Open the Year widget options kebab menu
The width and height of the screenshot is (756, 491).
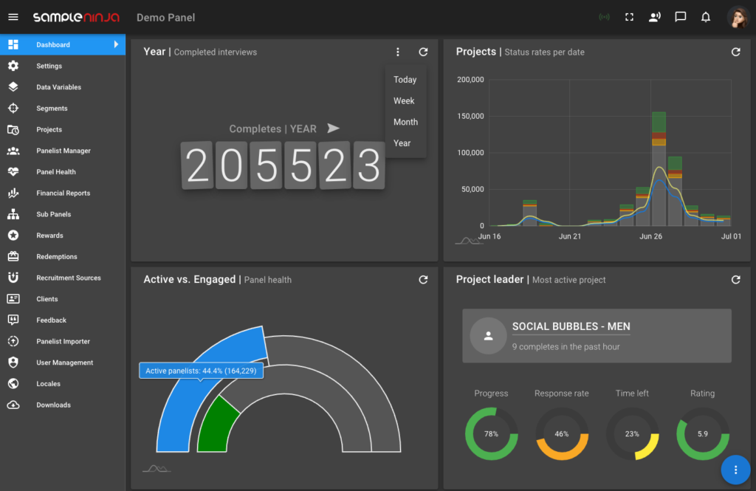[x=398, y=52]
